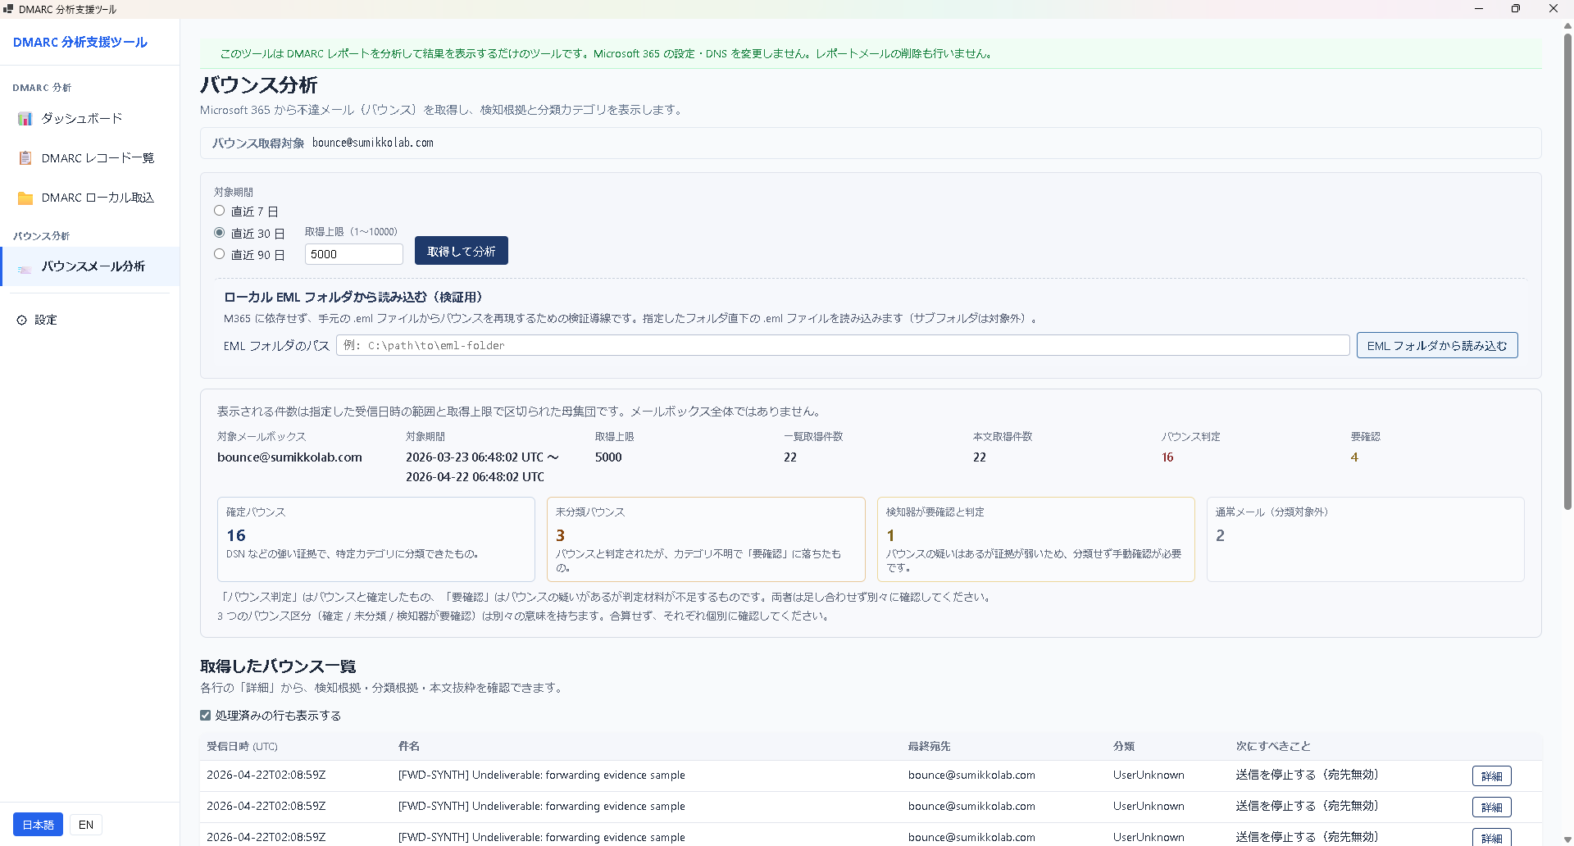The width and height of the screenshot is (1574, 846).
Task: Click the ローカル EML フォルダから読み込む heading
Action: click(x=353, y=298)
